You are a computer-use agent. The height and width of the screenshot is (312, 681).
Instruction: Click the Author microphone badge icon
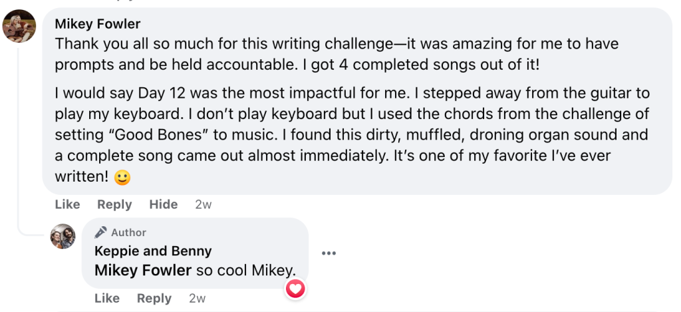click(100, 232)
